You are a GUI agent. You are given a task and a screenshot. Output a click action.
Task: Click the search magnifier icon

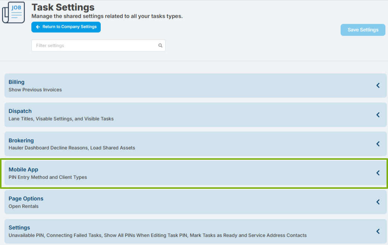point(160,45)
